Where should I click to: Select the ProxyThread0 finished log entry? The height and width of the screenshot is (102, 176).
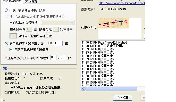pos(105,43)
